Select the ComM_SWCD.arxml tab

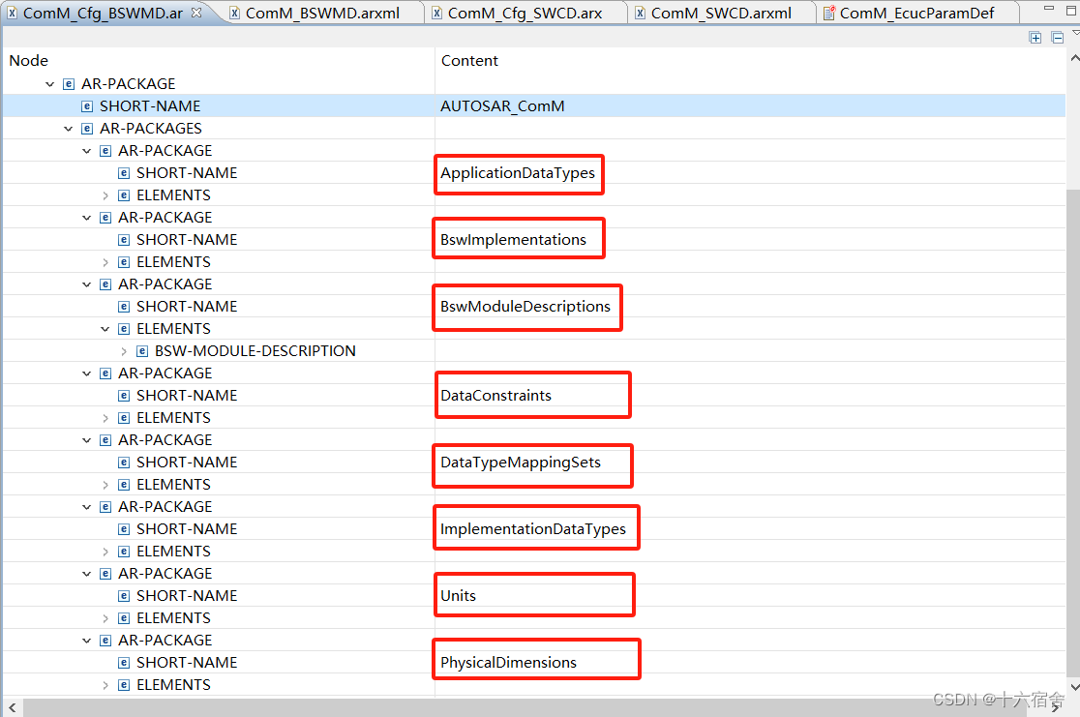pyautogui.click(x=721, y=14)
